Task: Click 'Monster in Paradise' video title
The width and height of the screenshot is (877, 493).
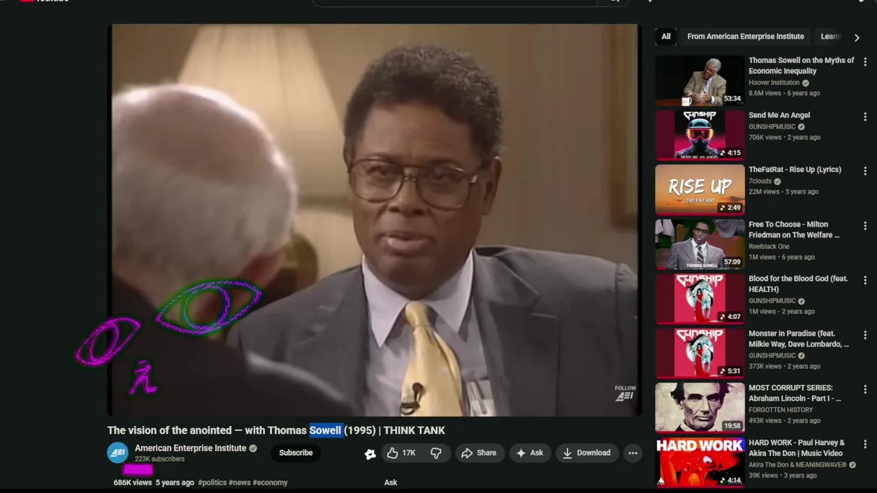Action: tap(799, 339)
